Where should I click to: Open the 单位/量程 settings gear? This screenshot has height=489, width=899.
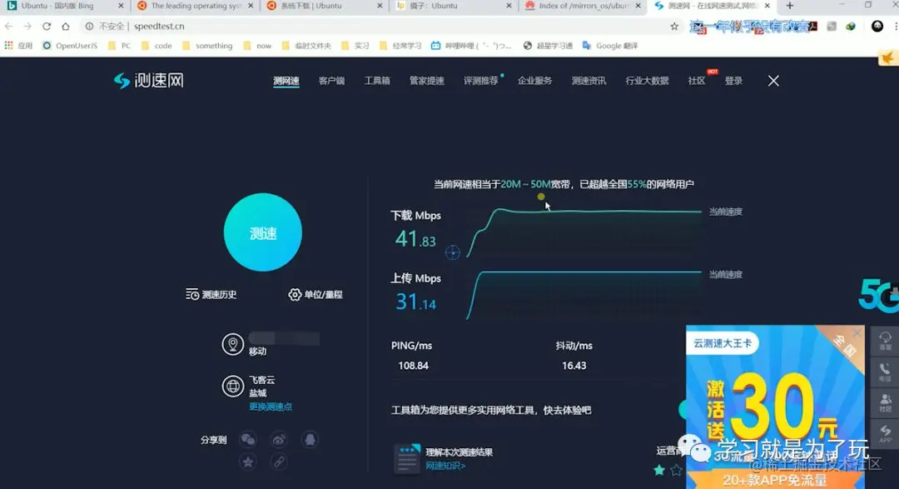tap(315, 294)
